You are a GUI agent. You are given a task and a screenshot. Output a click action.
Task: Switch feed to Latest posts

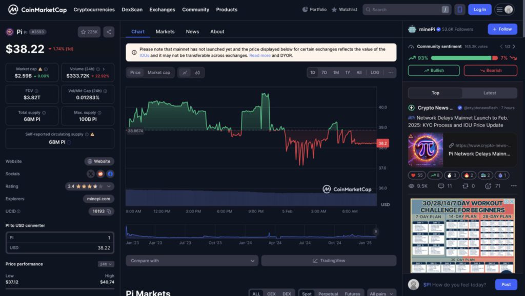pos(490,93)
